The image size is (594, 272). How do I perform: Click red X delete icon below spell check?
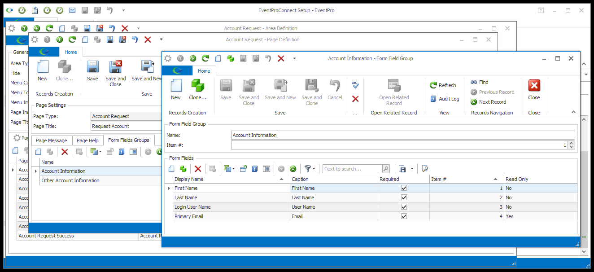pos(355,99)
